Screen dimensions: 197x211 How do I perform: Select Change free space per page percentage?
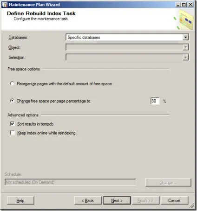tap(12, 101)
